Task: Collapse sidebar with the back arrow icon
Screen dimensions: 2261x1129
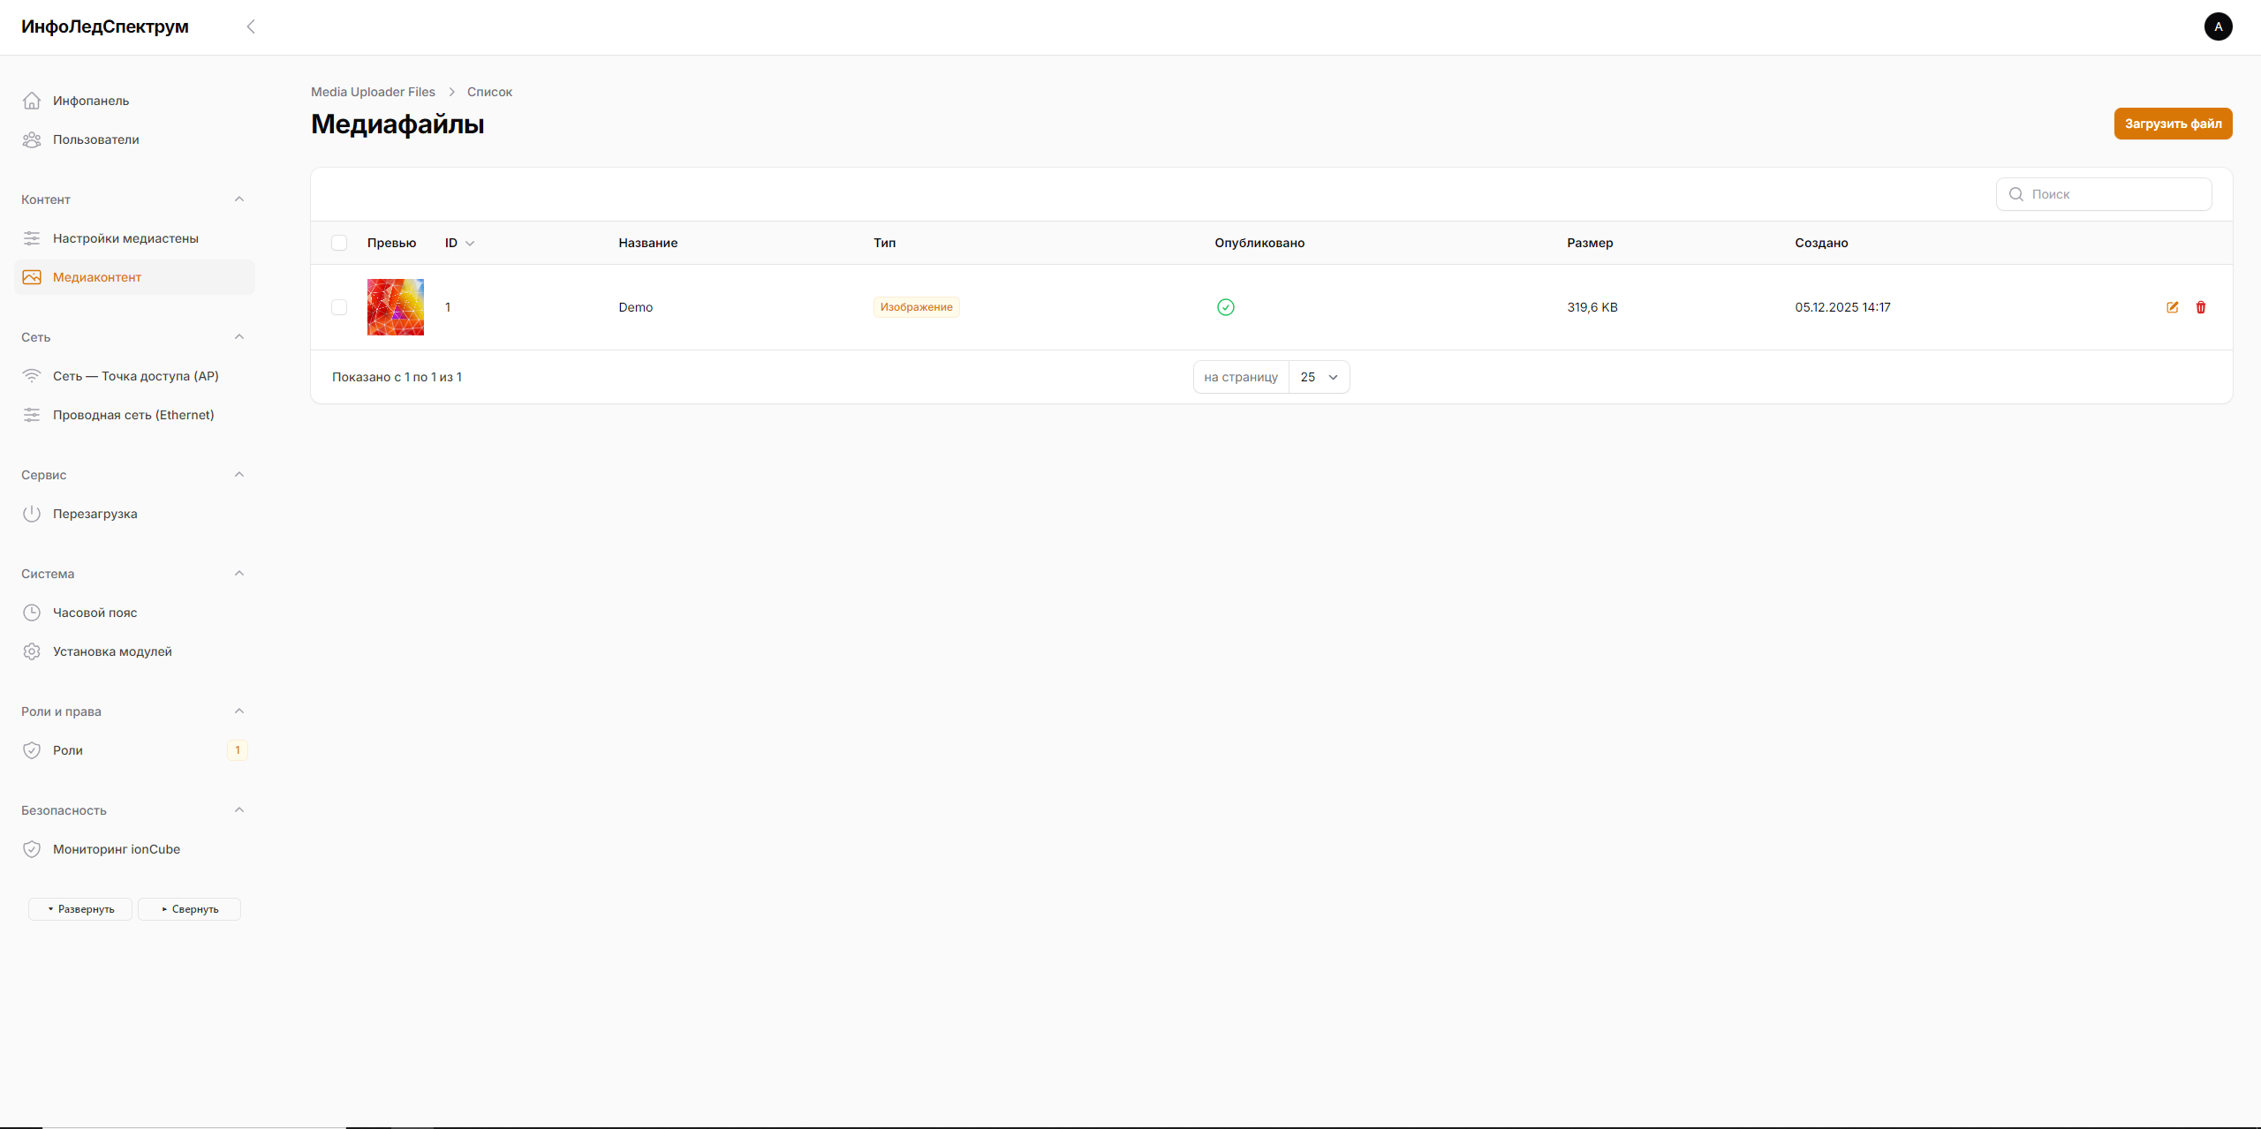Action: 251,26
